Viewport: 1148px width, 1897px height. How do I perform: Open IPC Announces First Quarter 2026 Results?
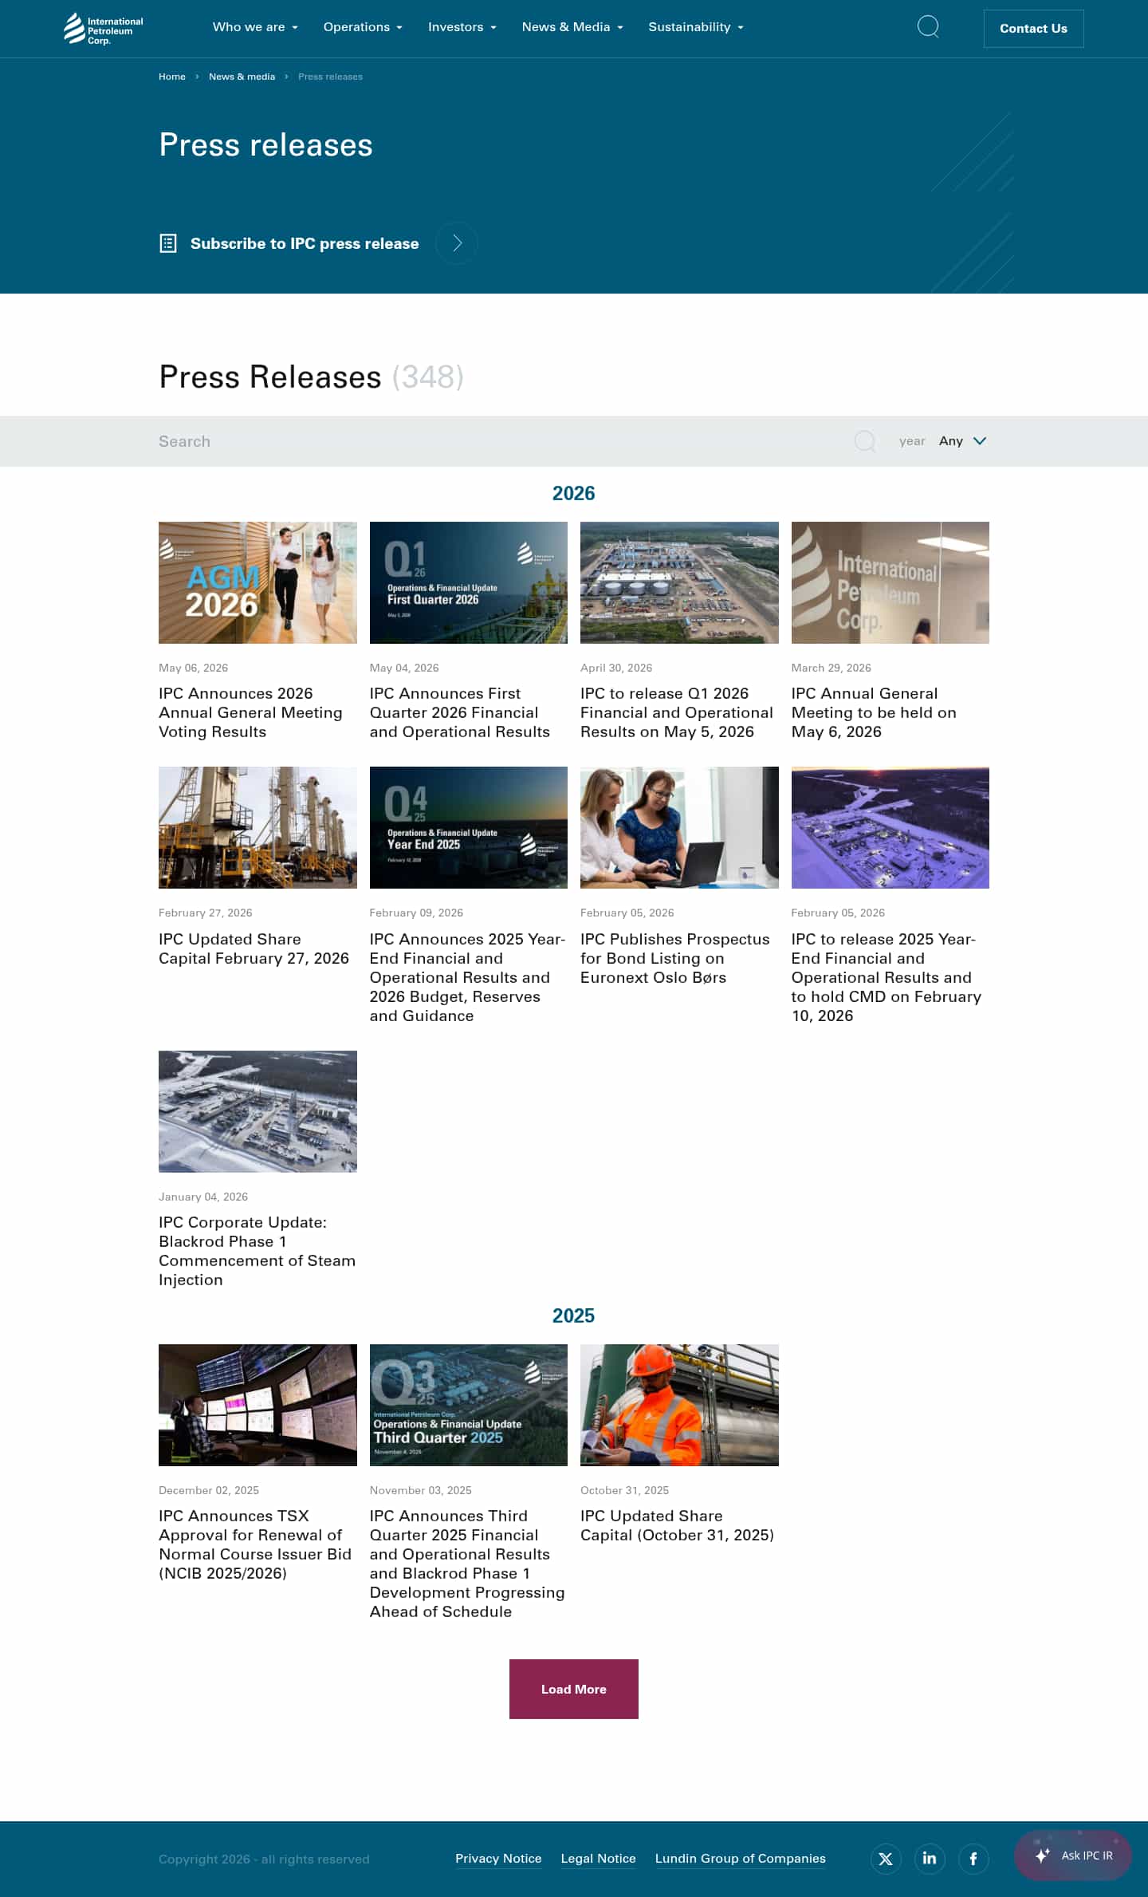click(x=460, y=712)
